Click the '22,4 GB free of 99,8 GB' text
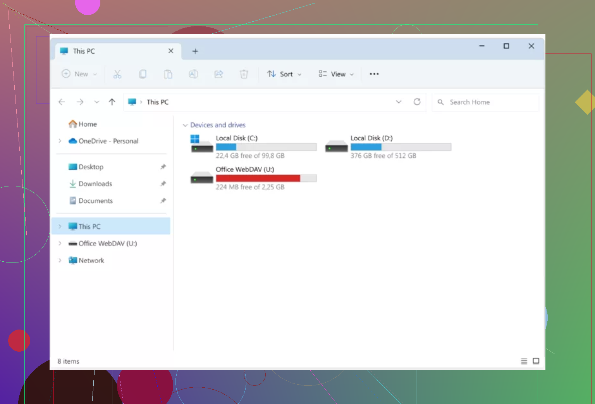Image resolution: width=595 pixels, height=404 pixels. click(250, 155)
